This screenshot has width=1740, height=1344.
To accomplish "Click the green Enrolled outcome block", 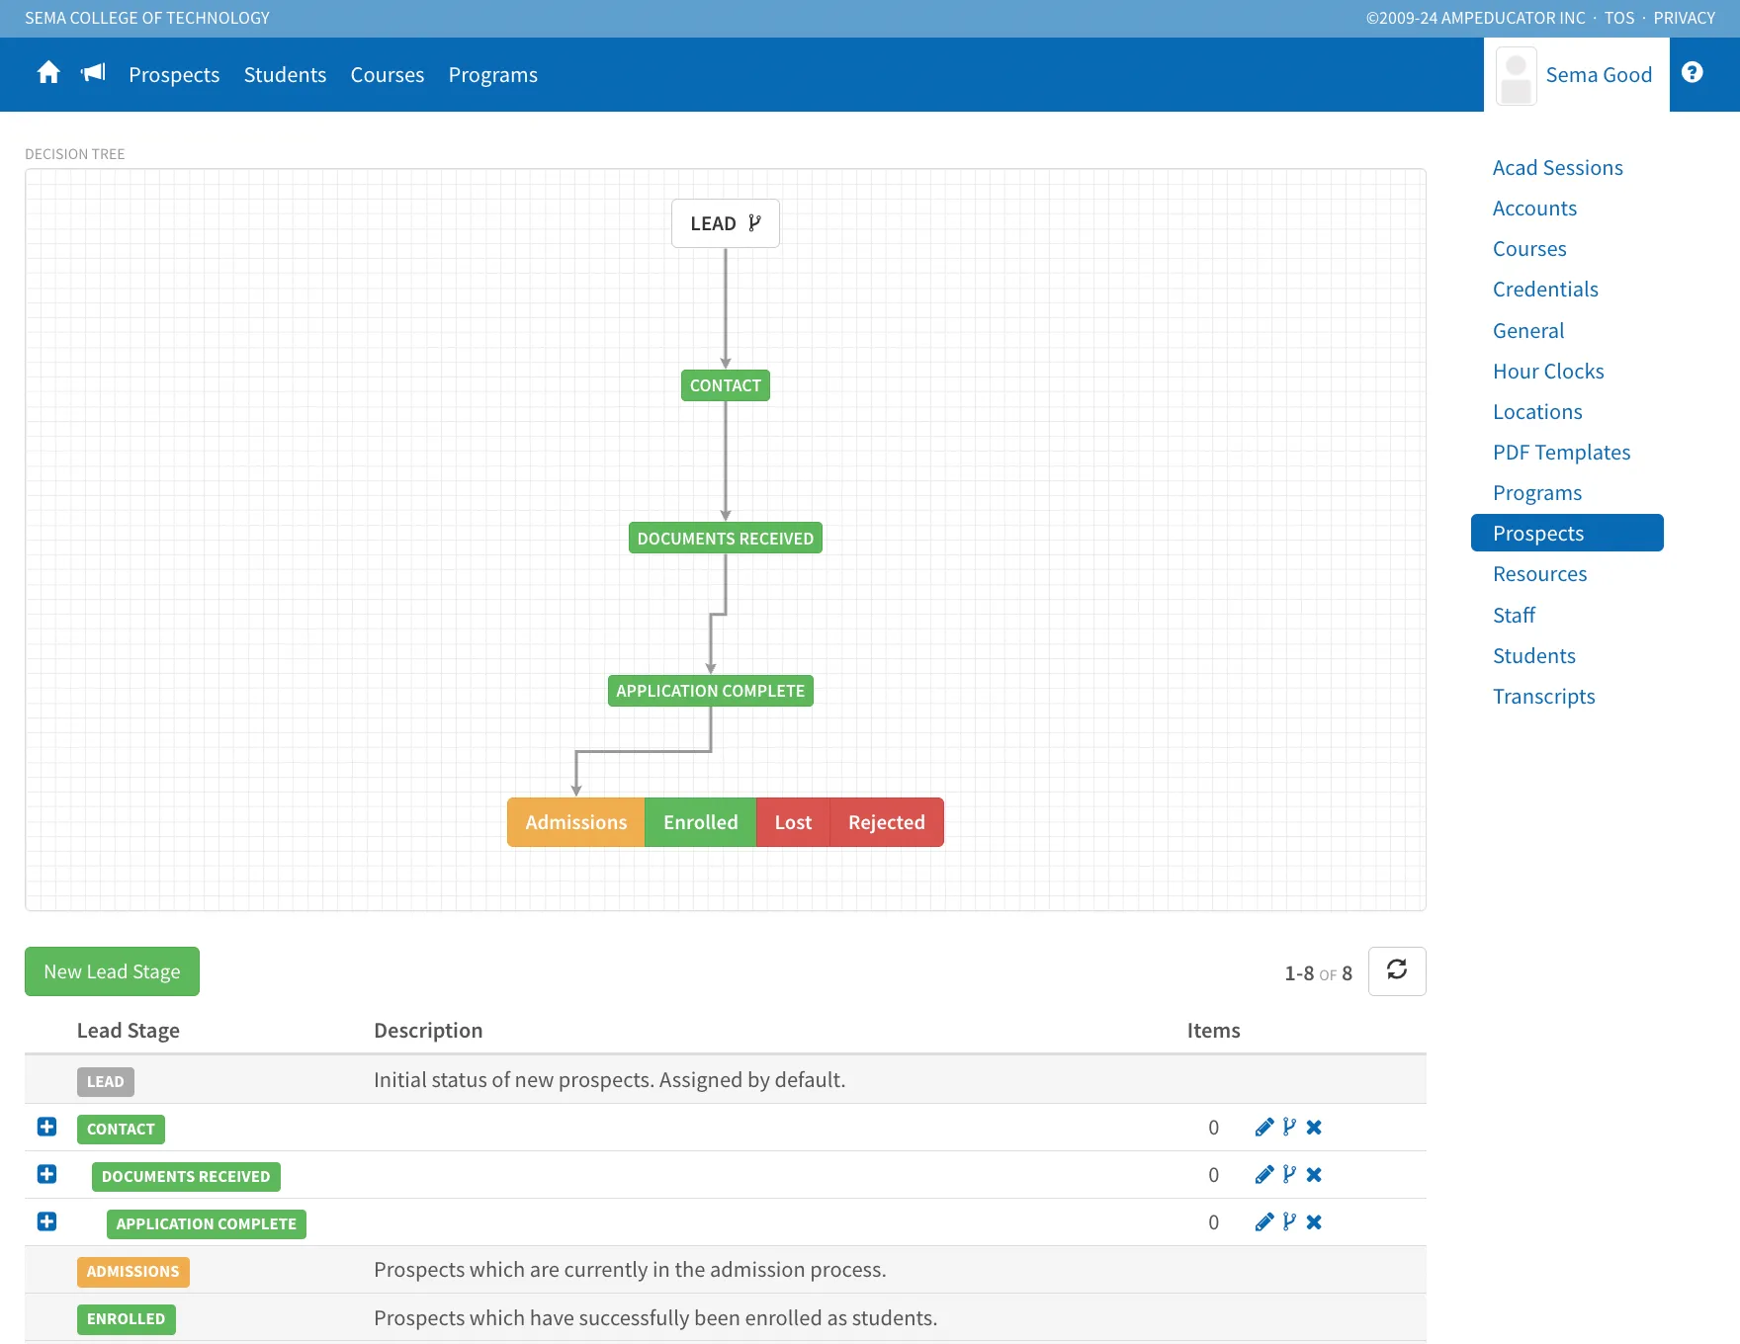I will coord(701,822).
